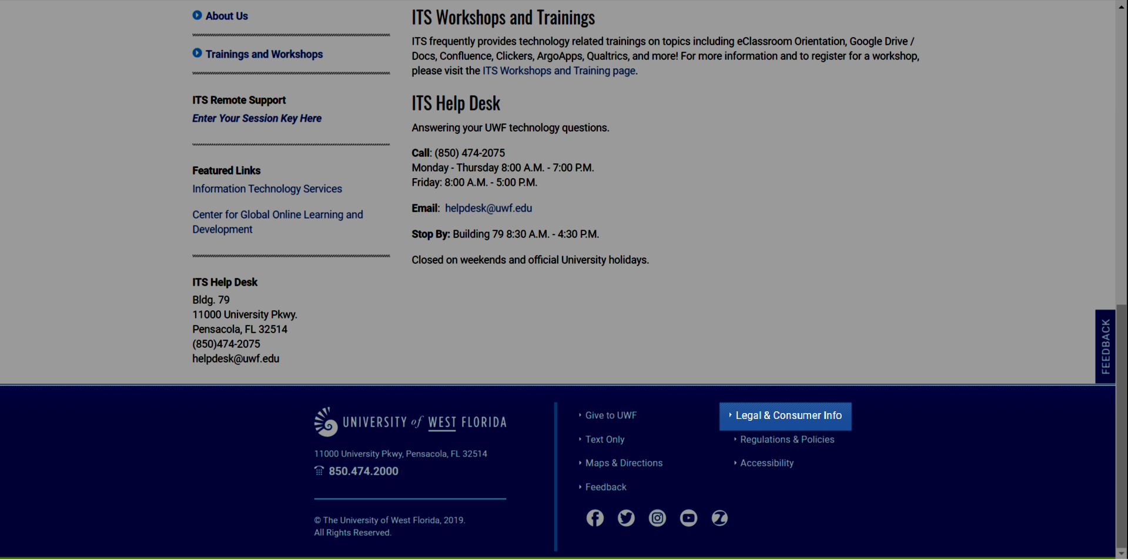Click the arrow bullet beside About Us

coord(197,15)
